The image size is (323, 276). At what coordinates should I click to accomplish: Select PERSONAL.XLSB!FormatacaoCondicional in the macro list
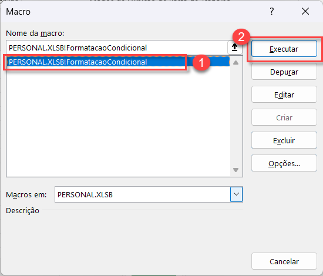pos(118,62)
